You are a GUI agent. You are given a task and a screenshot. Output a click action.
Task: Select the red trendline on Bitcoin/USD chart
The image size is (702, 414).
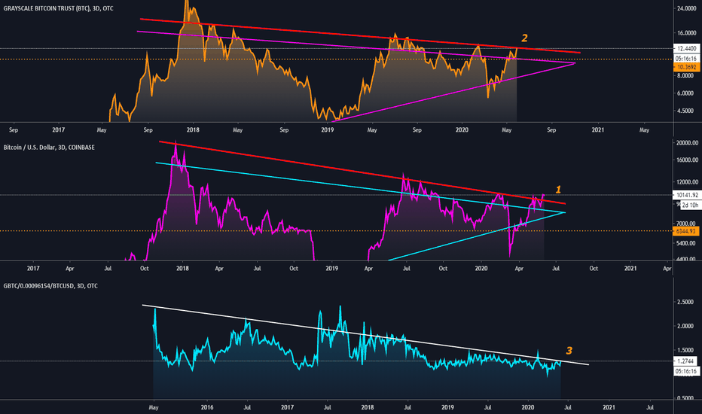point(362,172)
